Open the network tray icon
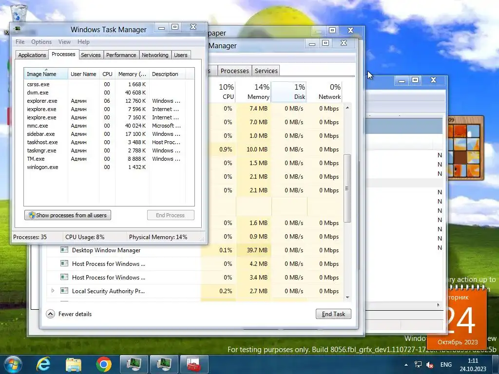Viewport: 499px width, 374px height. pyautogui.click(x=418, y=364)
